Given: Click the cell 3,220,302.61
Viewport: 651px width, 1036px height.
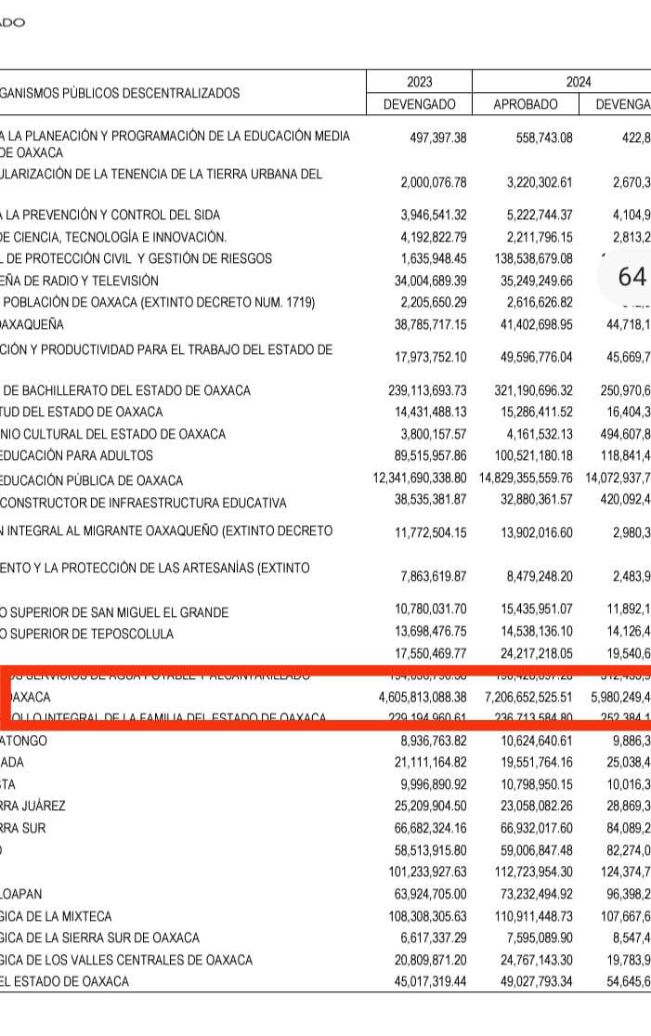Looking at the screenshot, I should [540, 182].
